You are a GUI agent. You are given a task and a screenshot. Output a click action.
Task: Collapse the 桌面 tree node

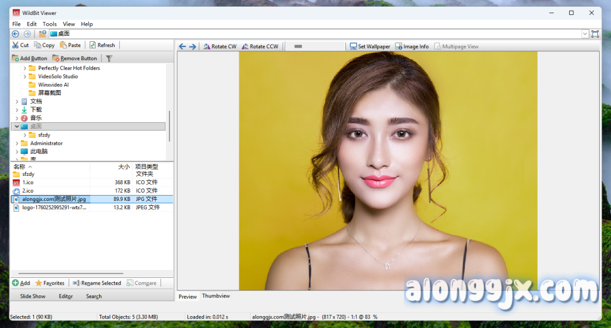coord(17,126)
